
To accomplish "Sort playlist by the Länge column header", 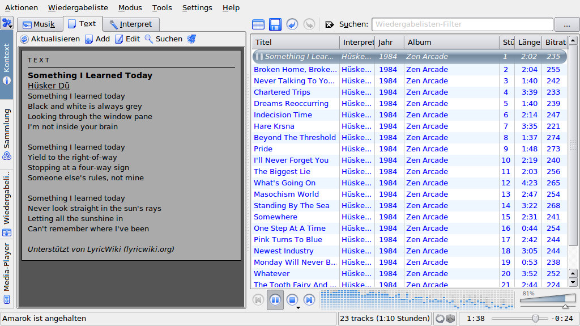I will tap(528, 42).
